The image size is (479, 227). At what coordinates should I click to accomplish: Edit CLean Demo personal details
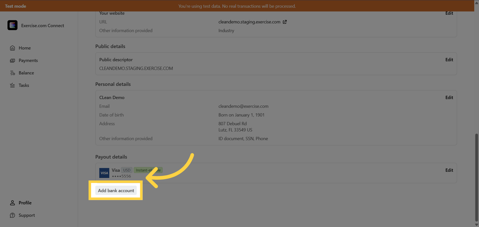(x=449, y=97)
